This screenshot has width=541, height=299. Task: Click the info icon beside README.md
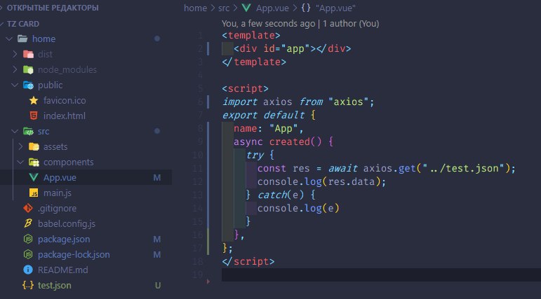(28, 270)
